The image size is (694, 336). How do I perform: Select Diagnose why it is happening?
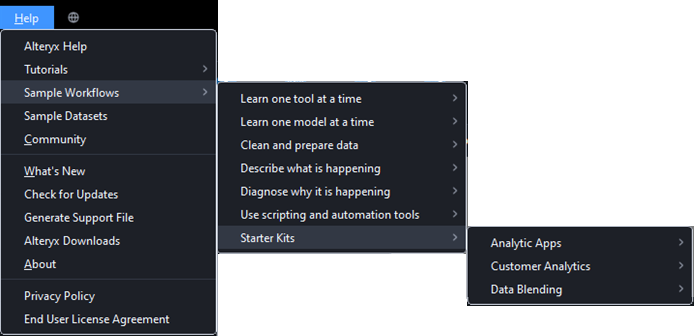click(315, 191)
